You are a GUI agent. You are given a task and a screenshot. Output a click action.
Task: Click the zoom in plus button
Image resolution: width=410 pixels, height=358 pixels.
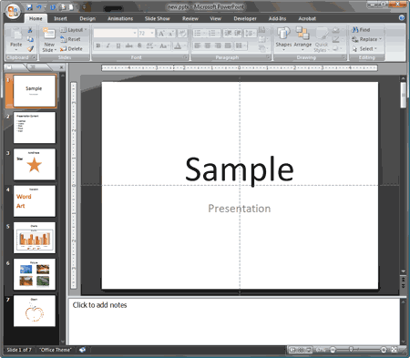click(384, 350)
